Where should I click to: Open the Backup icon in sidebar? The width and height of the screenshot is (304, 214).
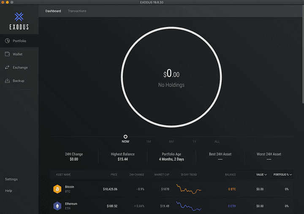pyautogui.click(x=7, y=81)
